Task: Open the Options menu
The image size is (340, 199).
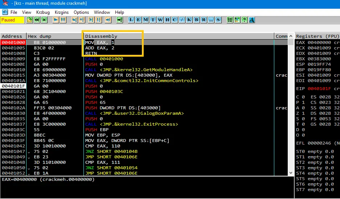Action: click(81, 12)
